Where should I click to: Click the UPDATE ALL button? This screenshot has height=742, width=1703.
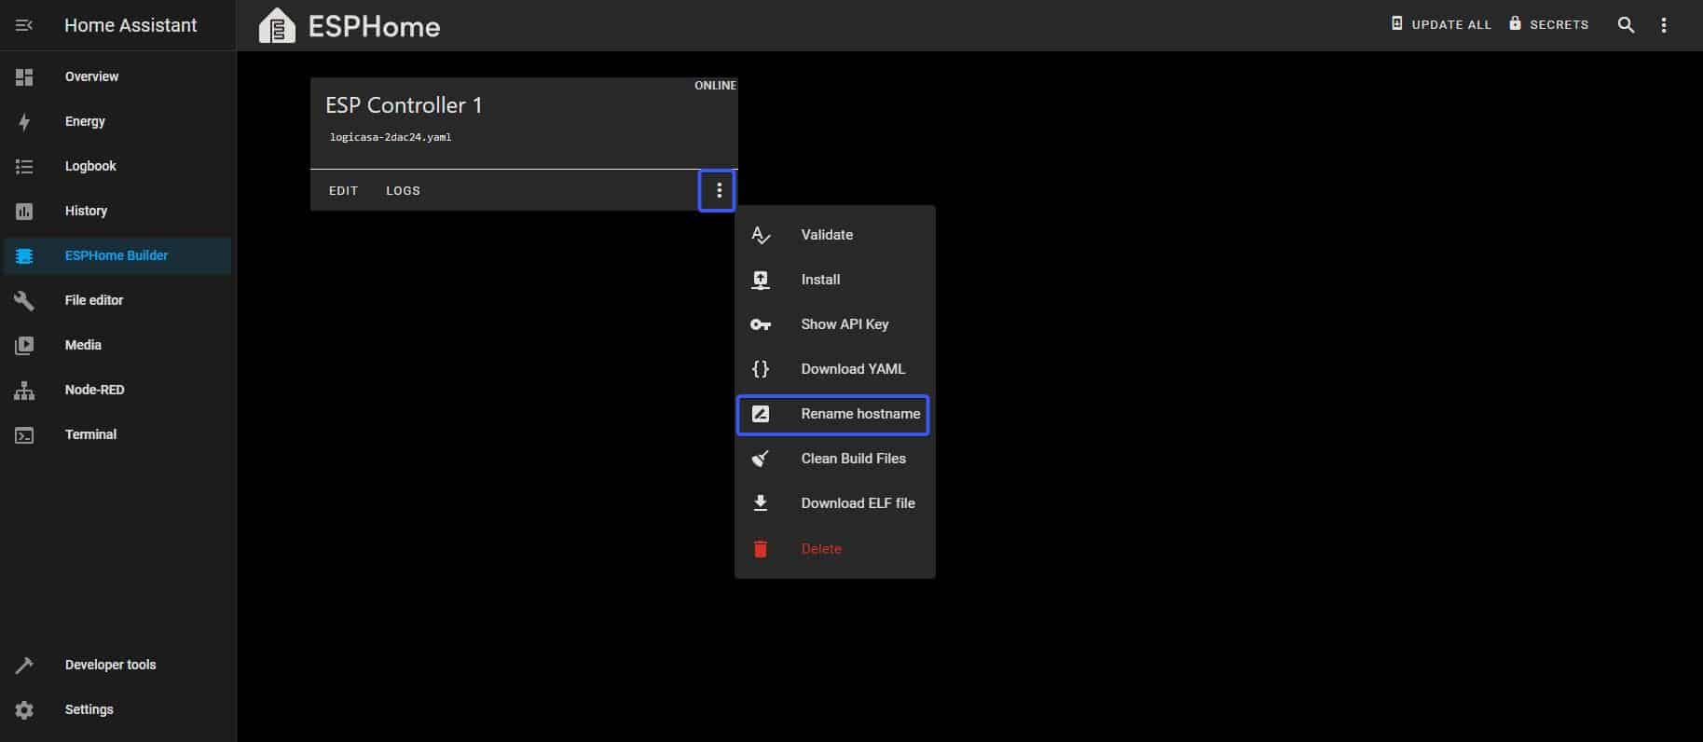click(x=1441, y=24)
